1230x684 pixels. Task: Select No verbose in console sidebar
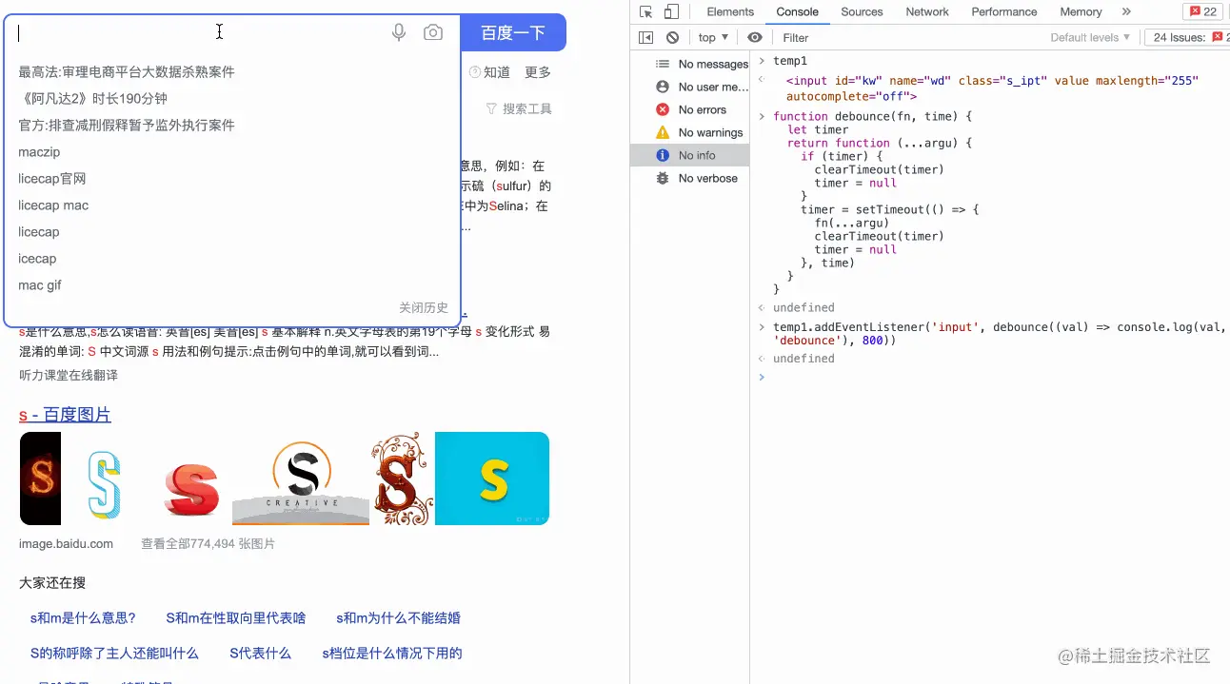(x=690, y=178)
